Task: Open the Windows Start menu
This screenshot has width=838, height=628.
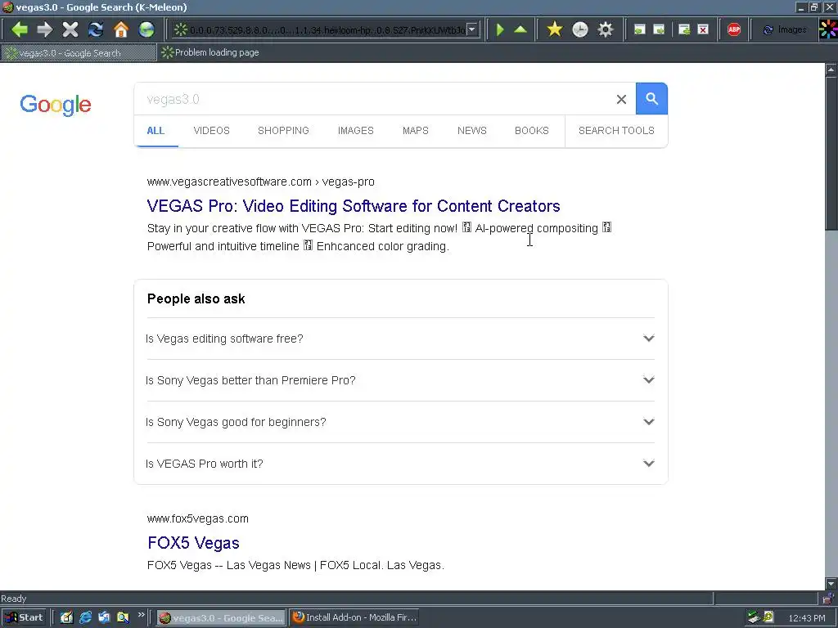Action: pos(25,618)
